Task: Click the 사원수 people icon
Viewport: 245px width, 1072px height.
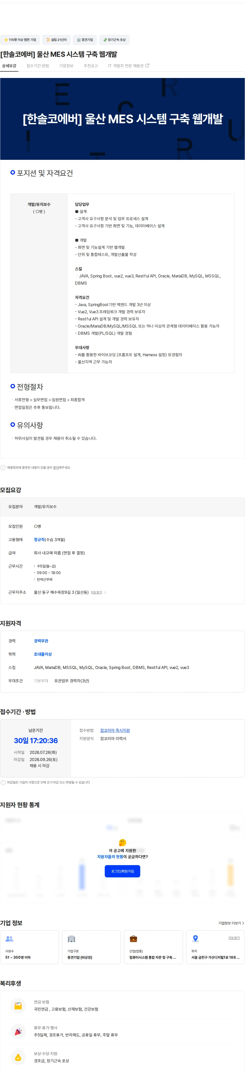Action: tap(9, 939)
